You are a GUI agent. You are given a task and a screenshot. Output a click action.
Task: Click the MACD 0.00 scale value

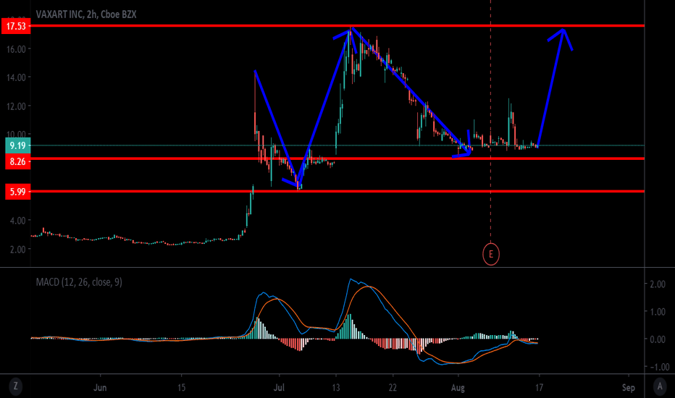tap(658, 339)
